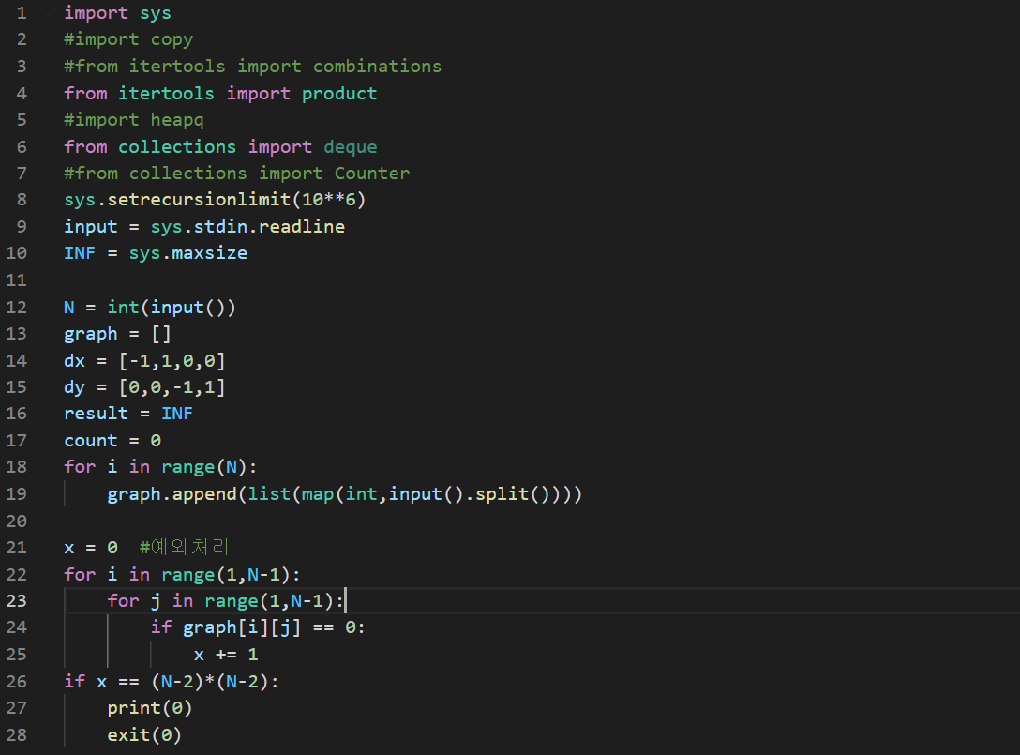
Task: Collapse the fold arrow beside line 1
Action: pos(49,13)
